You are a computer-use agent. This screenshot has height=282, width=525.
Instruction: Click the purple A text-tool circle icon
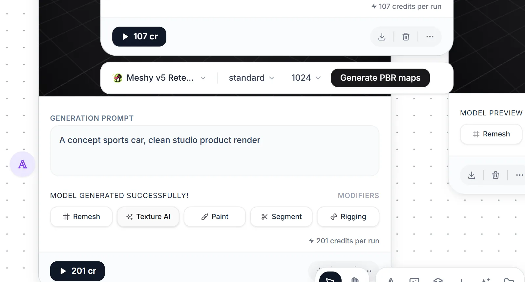click(x=23, y=164)
